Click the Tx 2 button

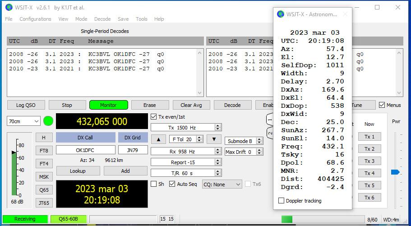(x=369, y=149)
